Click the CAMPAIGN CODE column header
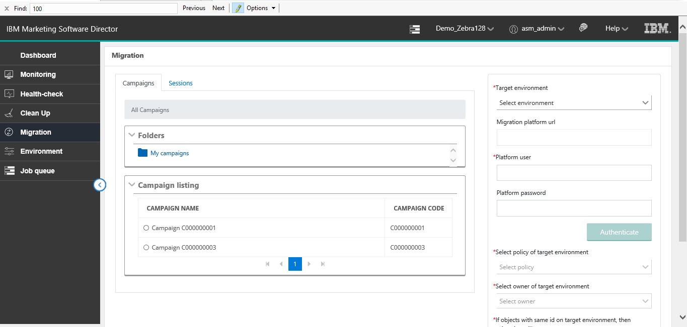 pos(419,208)
